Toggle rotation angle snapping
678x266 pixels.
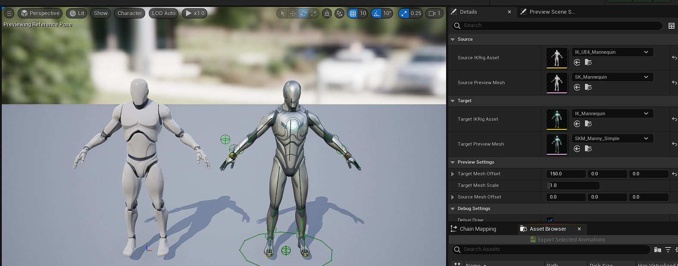[x=376, y=13]
